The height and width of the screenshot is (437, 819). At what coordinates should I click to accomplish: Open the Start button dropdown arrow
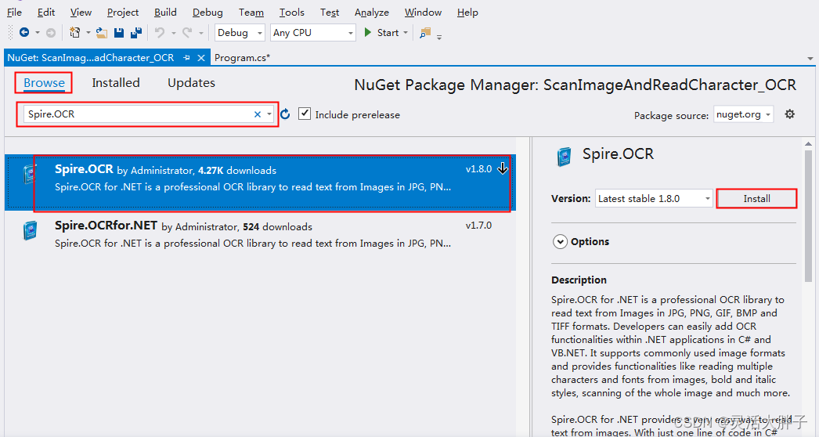(406, 33)
